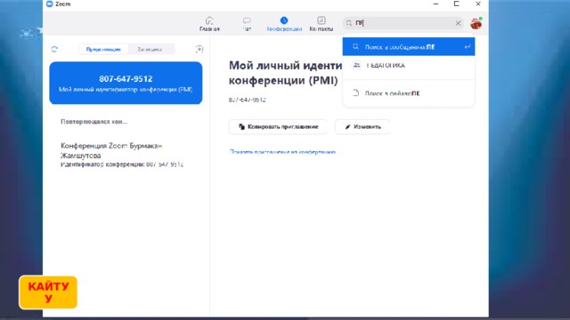570x320 pixels.
Task: Click the Изменить edit button
Action: tap(362, 126)
